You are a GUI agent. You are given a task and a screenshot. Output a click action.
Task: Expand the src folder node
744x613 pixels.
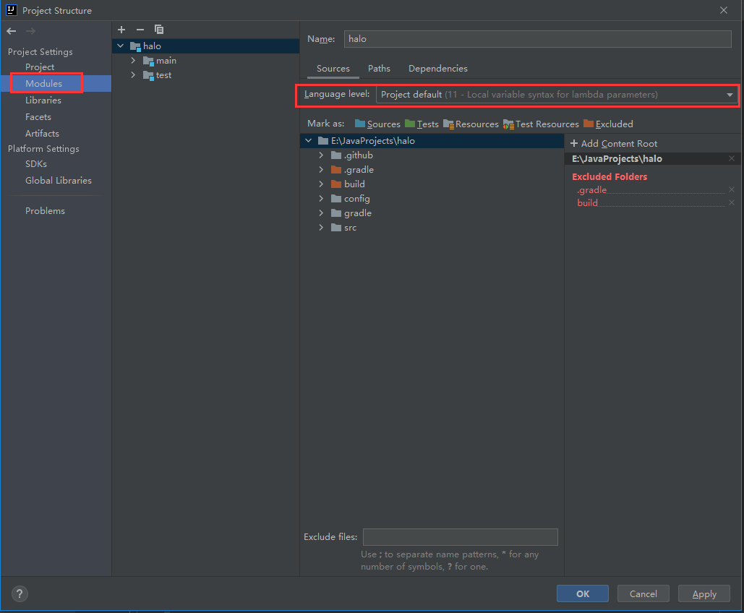point(321,228)
